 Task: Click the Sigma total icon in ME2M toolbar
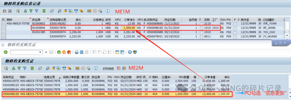click(32, 68)
